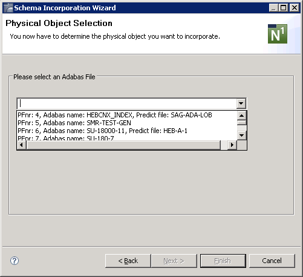Cancel the Schema Incorporation Wizard
The height and width of the screenshot is (277, 303).
tap(272, 261)
